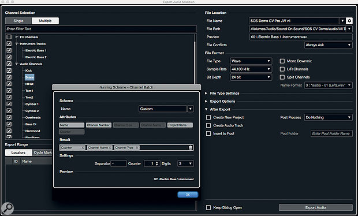Select the Cycle Markers export range tab
Viewport: 358px width, 216px height.
click(42, 152)
